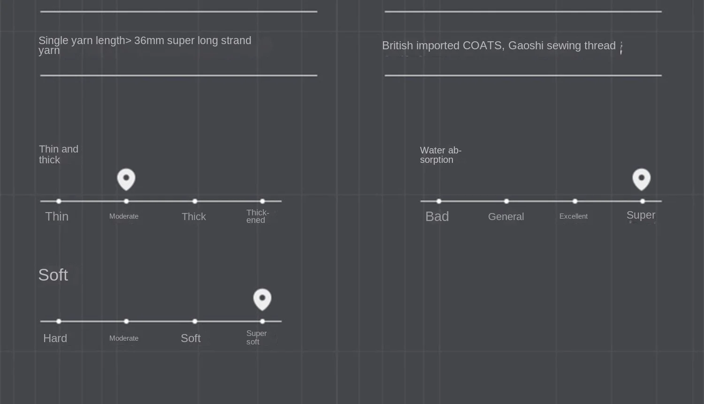This screenshot has width=704, height=404.
Task: Click the single yarn length description text
Action: [145, 45]
